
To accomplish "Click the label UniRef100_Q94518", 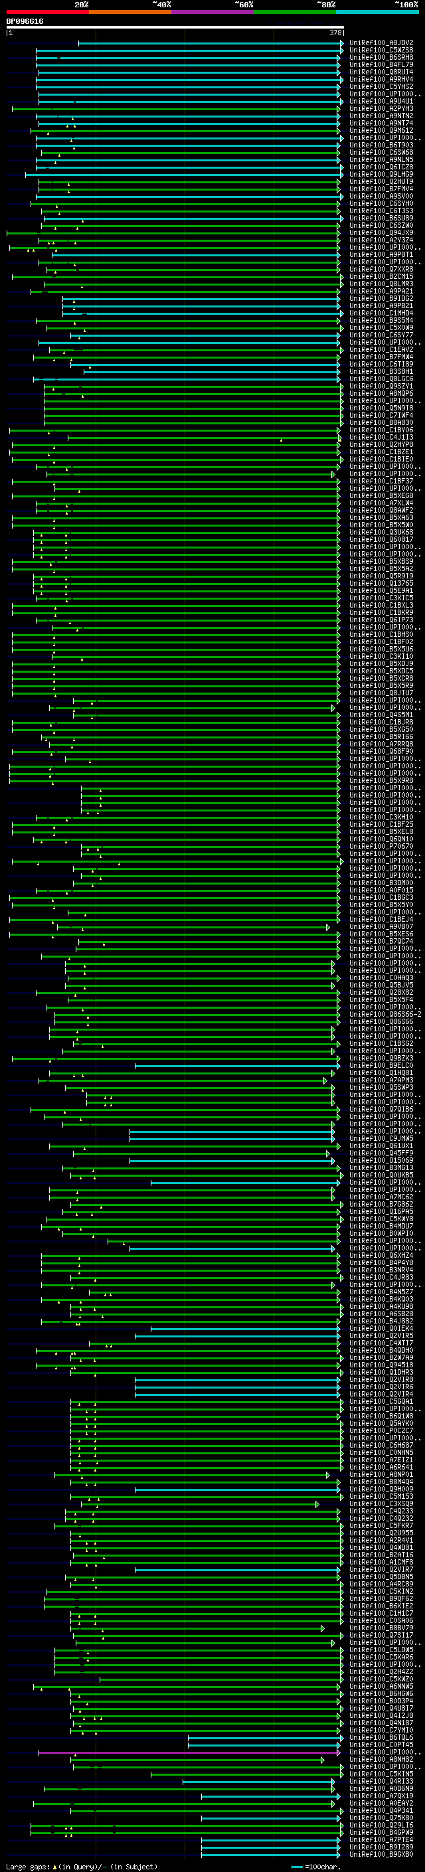I will tap(381, 1365).
